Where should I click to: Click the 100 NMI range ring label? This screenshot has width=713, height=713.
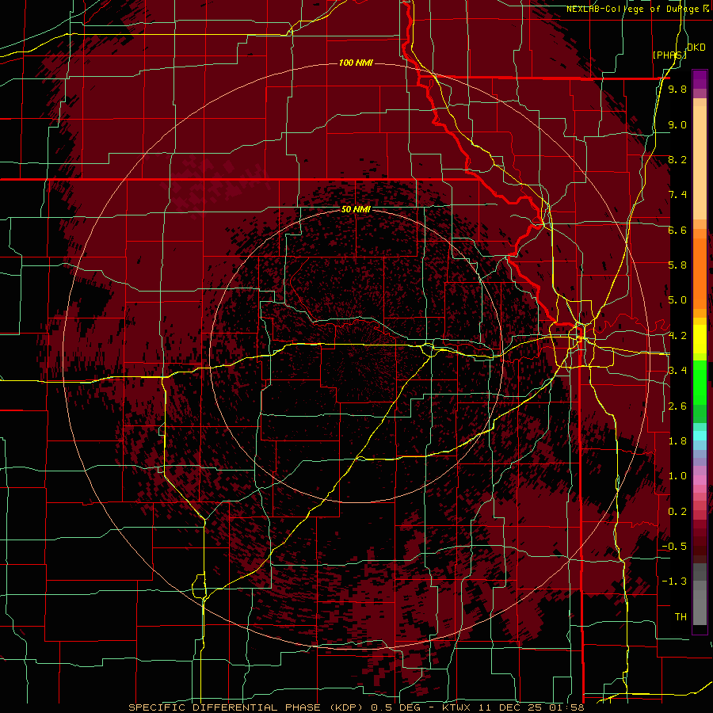click(356, 63)
